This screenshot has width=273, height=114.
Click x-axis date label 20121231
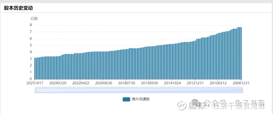pyautogui.click(x=195, y=83)
